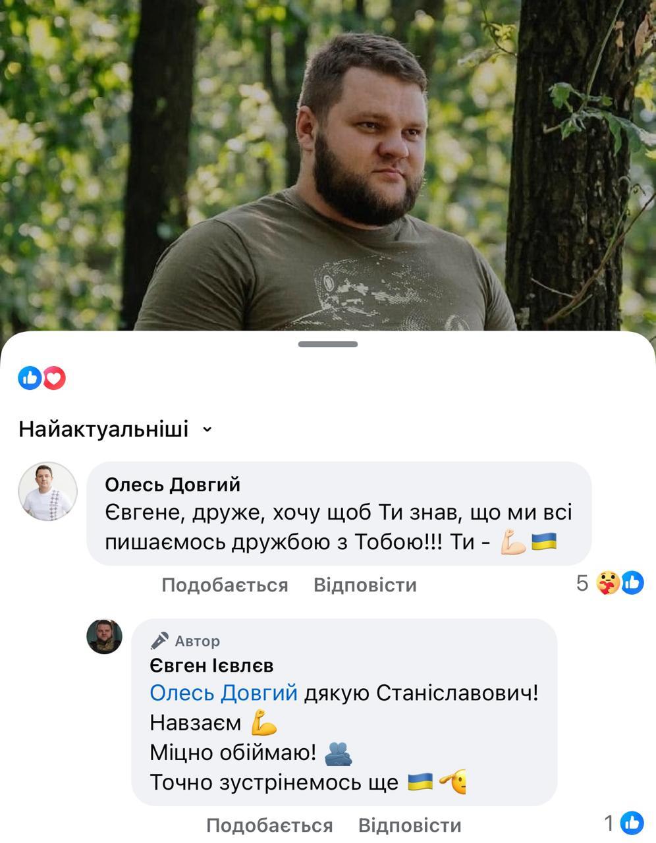Open the 5 reactions count on first comment
The height and width of the screenshot is (843, 656).
click(x=582, y=583)
